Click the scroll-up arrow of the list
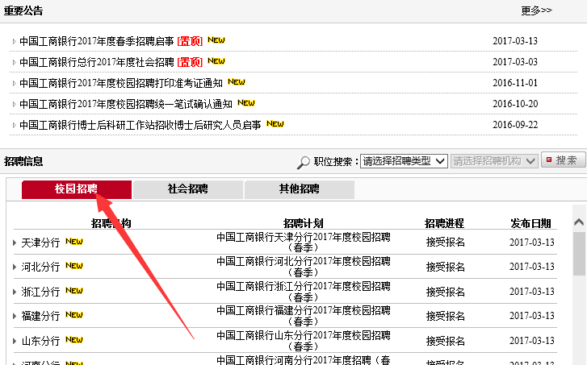Viewport: 587px width, 365px height. click(x=579, y=222)
